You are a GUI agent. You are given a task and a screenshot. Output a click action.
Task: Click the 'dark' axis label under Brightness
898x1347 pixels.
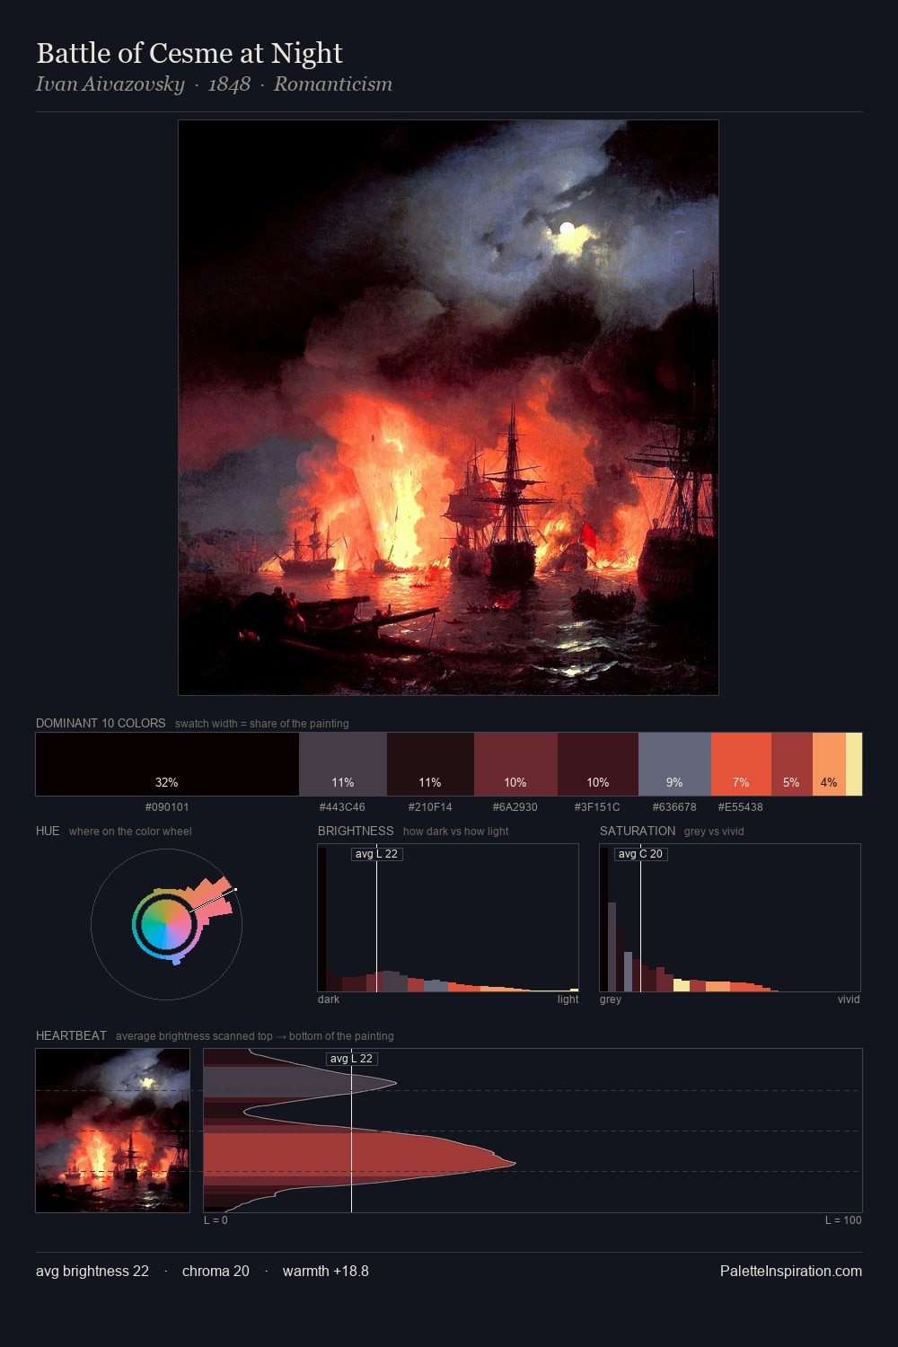(329, 999)
